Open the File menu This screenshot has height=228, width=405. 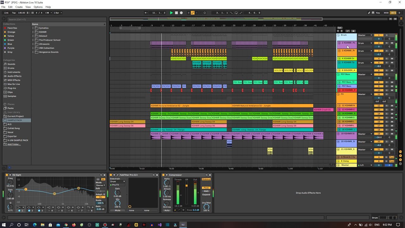coord(3,7)
